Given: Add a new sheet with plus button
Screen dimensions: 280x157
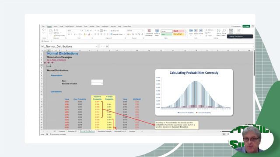Looking at the screenshot, I should pos(142,131).
